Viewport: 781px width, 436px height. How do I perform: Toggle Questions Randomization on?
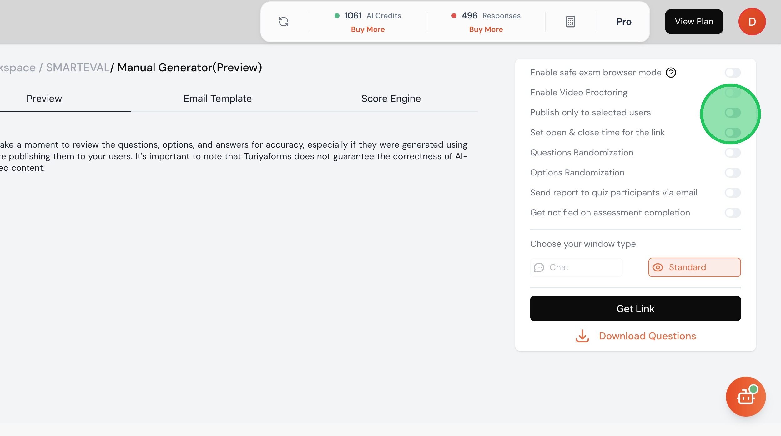point(733,153)
